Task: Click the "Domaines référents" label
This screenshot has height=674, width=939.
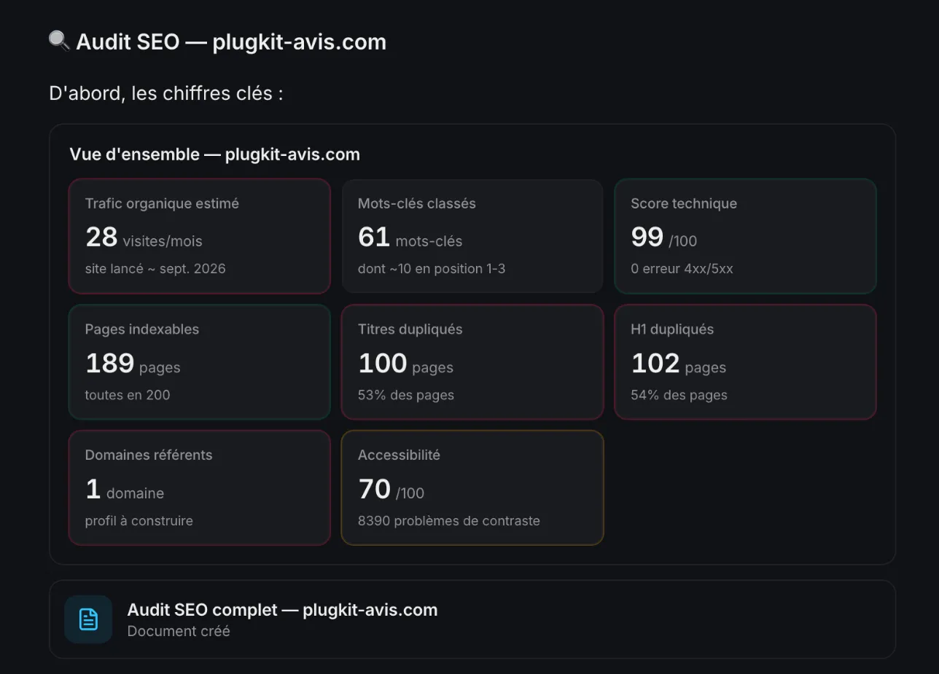Action: click(149, 455)
